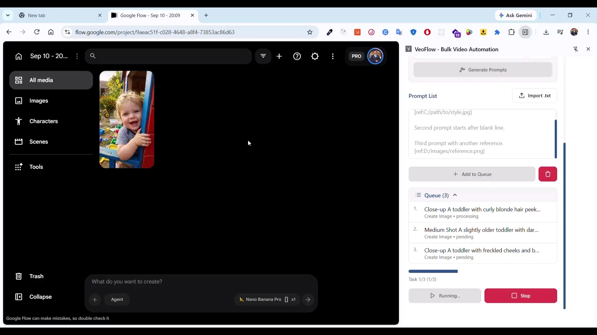The width and height of the screenshot is (597, 335).
Task: Select queue item 'Close-up A toddler with curly blonde'
Action: [483, 212]
